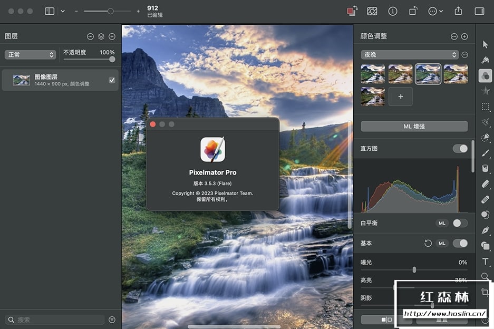Viewport: 494px width, 329px height.
Task: Add a new layer with plus icon
Action: pyautogui.click(x=112, y=36)
